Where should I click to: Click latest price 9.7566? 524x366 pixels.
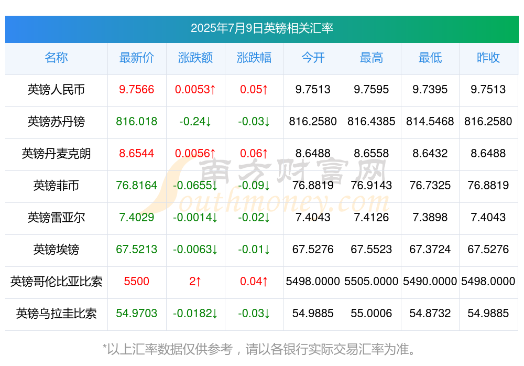[x=137, y=90]
